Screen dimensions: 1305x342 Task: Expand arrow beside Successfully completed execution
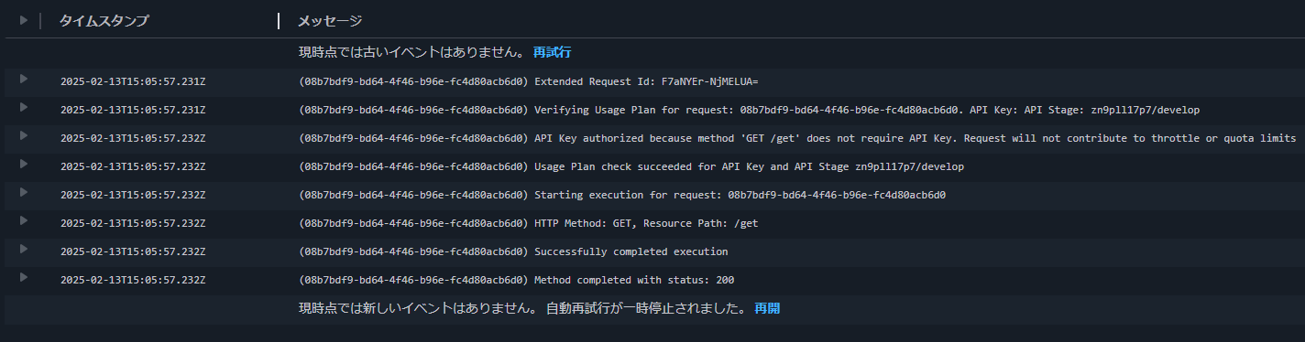click(24, 249)
